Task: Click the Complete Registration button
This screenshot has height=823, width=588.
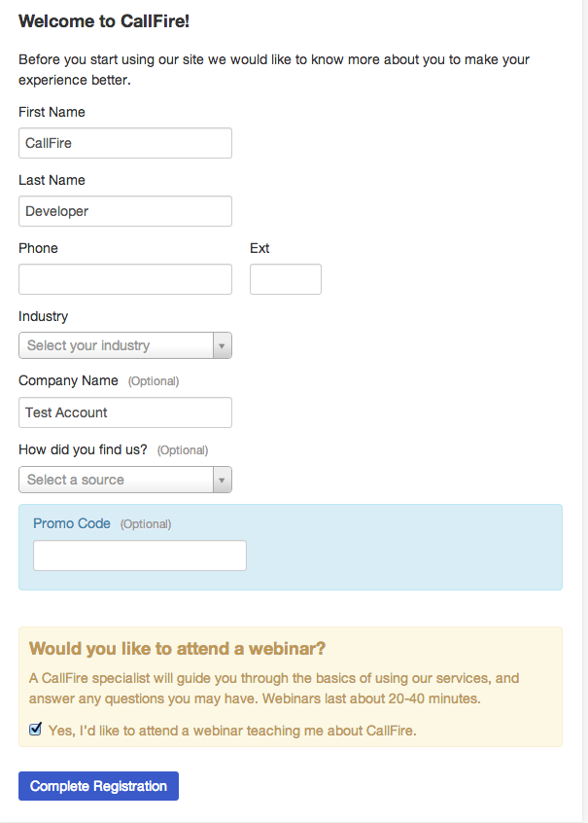Action: (98, 786)
